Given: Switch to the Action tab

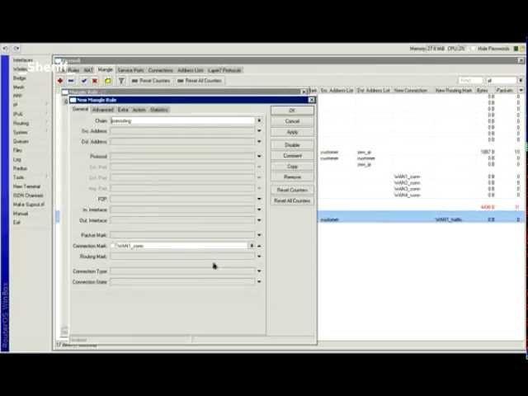Looking at the screenshot, I should [x=139, y=110].
